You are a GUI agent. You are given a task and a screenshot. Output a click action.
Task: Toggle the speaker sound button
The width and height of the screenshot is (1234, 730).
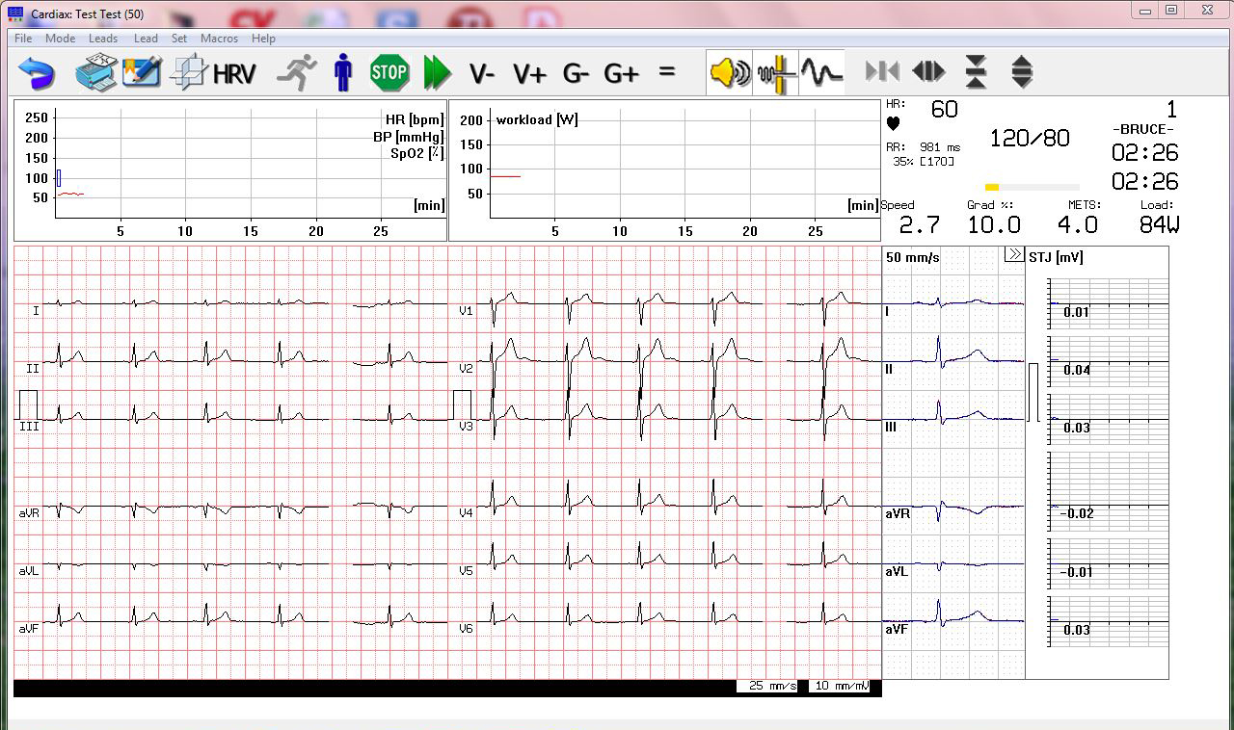tap(729, 73)
